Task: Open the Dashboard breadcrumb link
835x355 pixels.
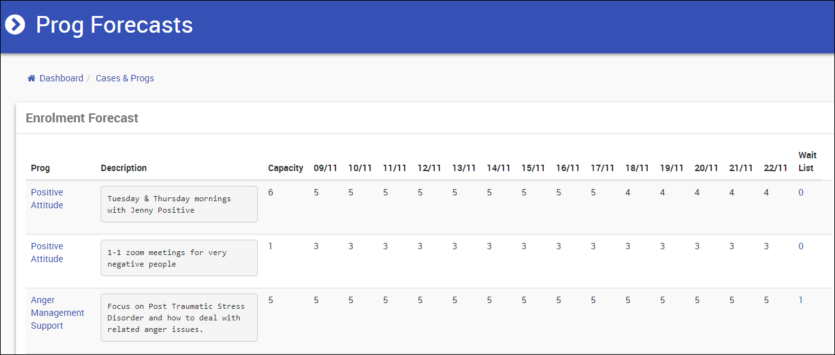Action: click(62, 78)
